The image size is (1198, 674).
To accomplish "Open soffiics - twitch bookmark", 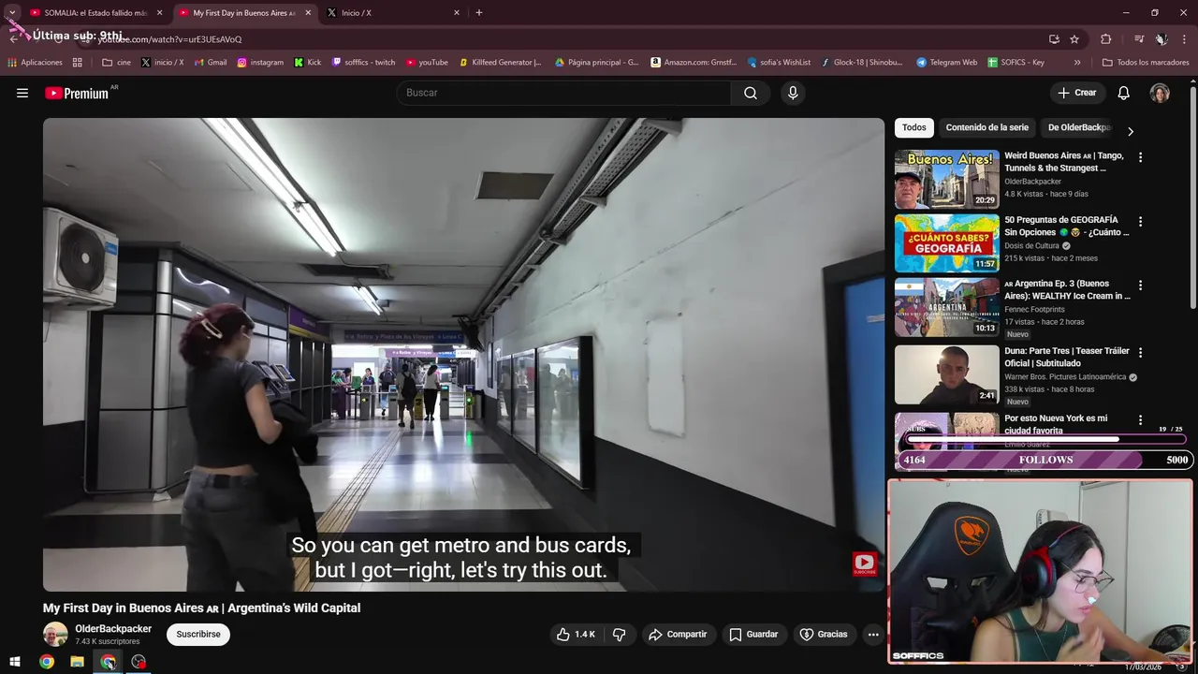I will 364,63.
